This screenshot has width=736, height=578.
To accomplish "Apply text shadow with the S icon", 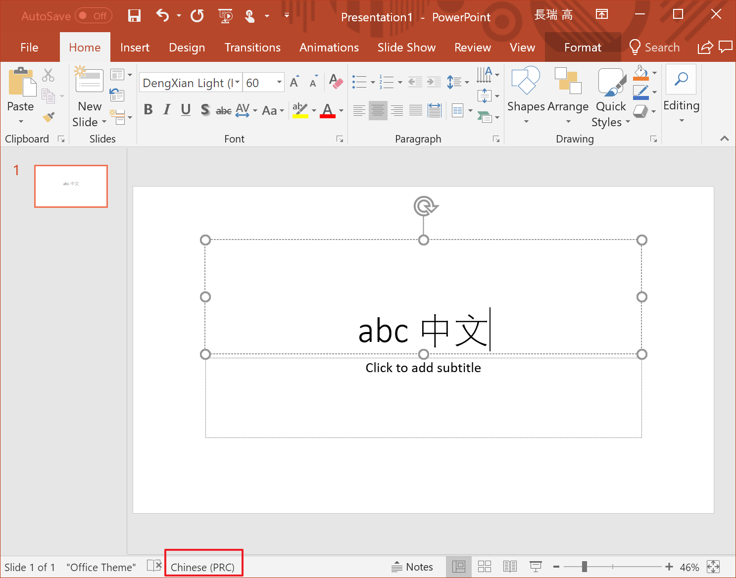I will [205, 110].
